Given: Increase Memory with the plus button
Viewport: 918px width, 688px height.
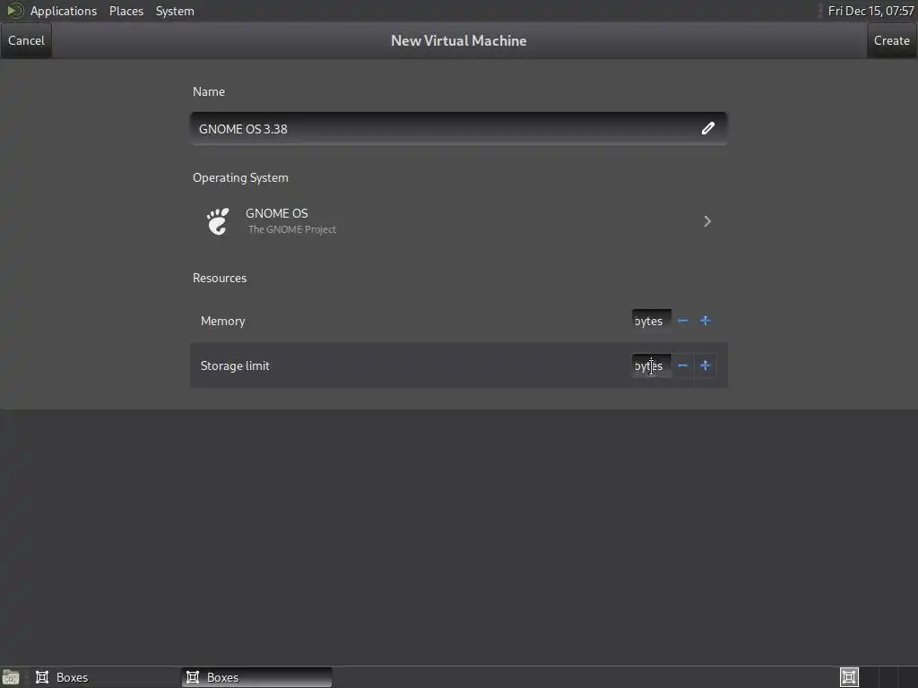Looking at the screenshot, I should pyautogui.click(x=706, y=321).
